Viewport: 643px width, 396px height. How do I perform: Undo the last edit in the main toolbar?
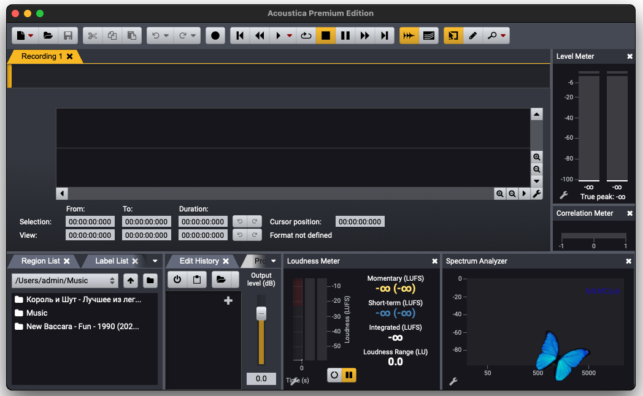tap(156, 36)
